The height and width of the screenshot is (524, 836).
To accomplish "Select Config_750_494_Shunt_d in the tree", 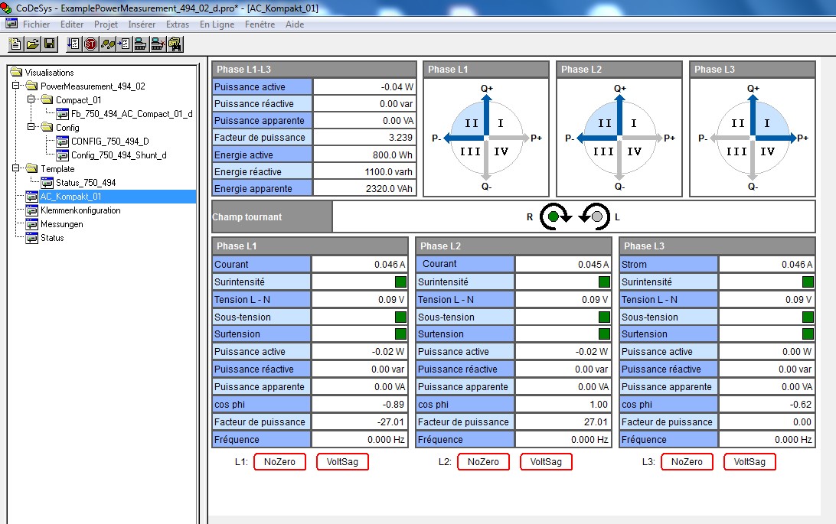I will click(119, 155).
